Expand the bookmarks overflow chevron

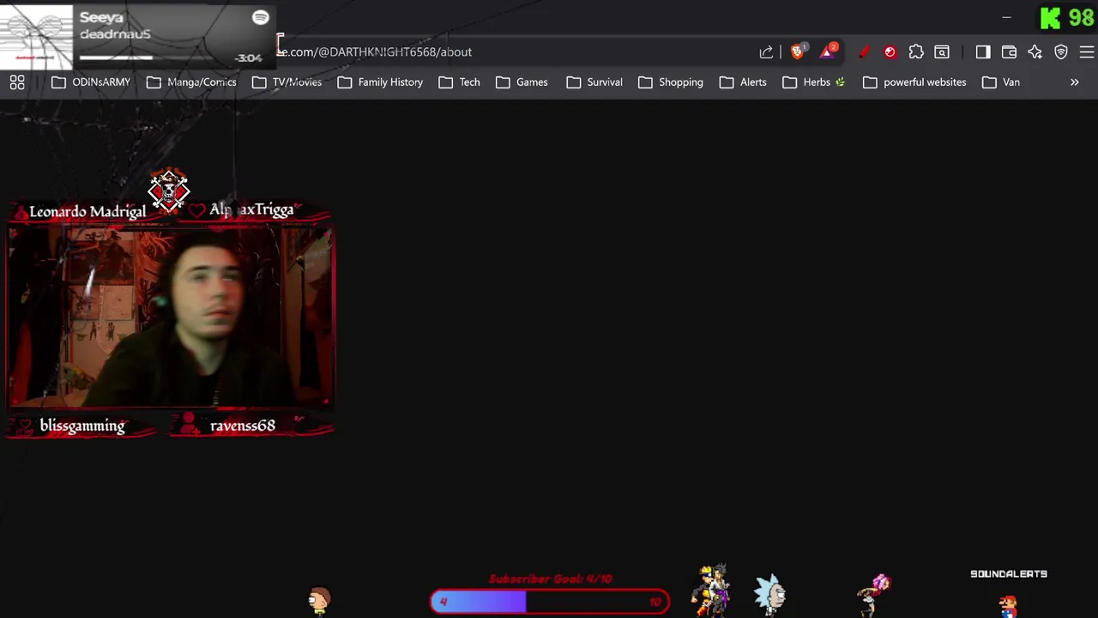(1074, 82)
